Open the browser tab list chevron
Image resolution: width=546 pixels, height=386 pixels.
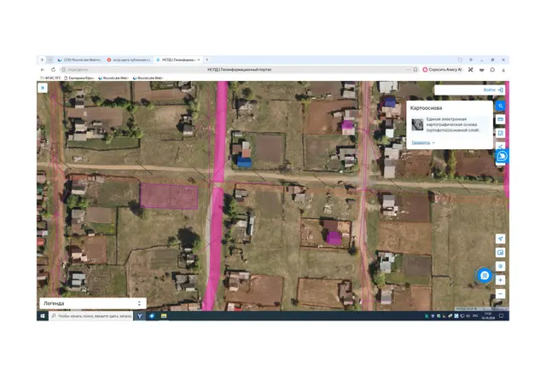49,60
